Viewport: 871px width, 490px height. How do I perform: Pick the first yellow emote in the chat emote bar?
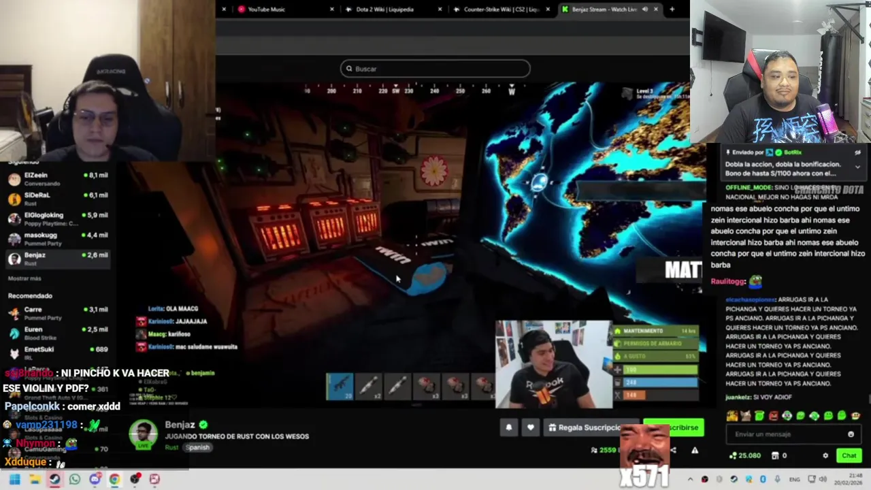click(x=732, y=416)
